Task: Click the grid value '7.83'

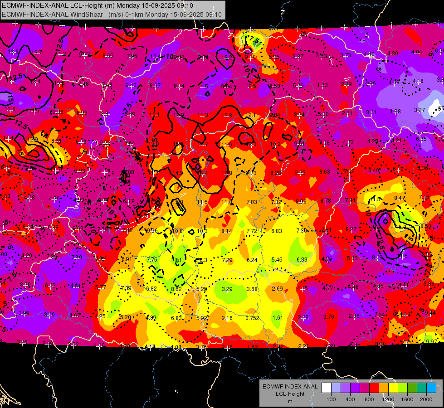Action: 252,202
